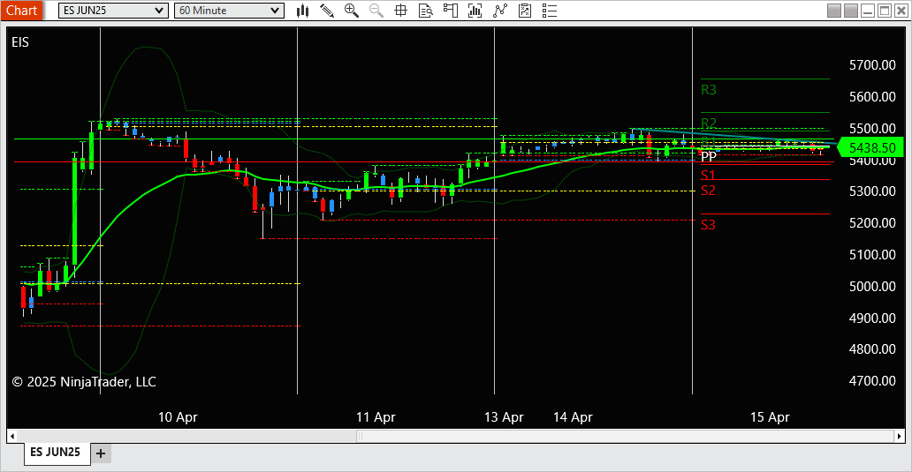Click the R2 pivot label
912x472 pixels.
[709, 124]
